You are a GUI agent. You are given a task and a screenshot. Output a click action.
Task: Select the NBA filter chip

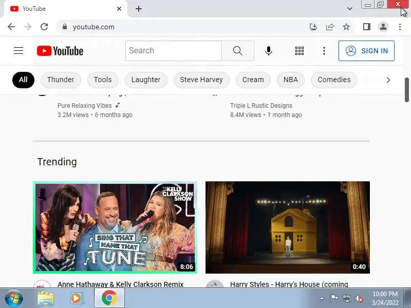[x=290, y=80]
